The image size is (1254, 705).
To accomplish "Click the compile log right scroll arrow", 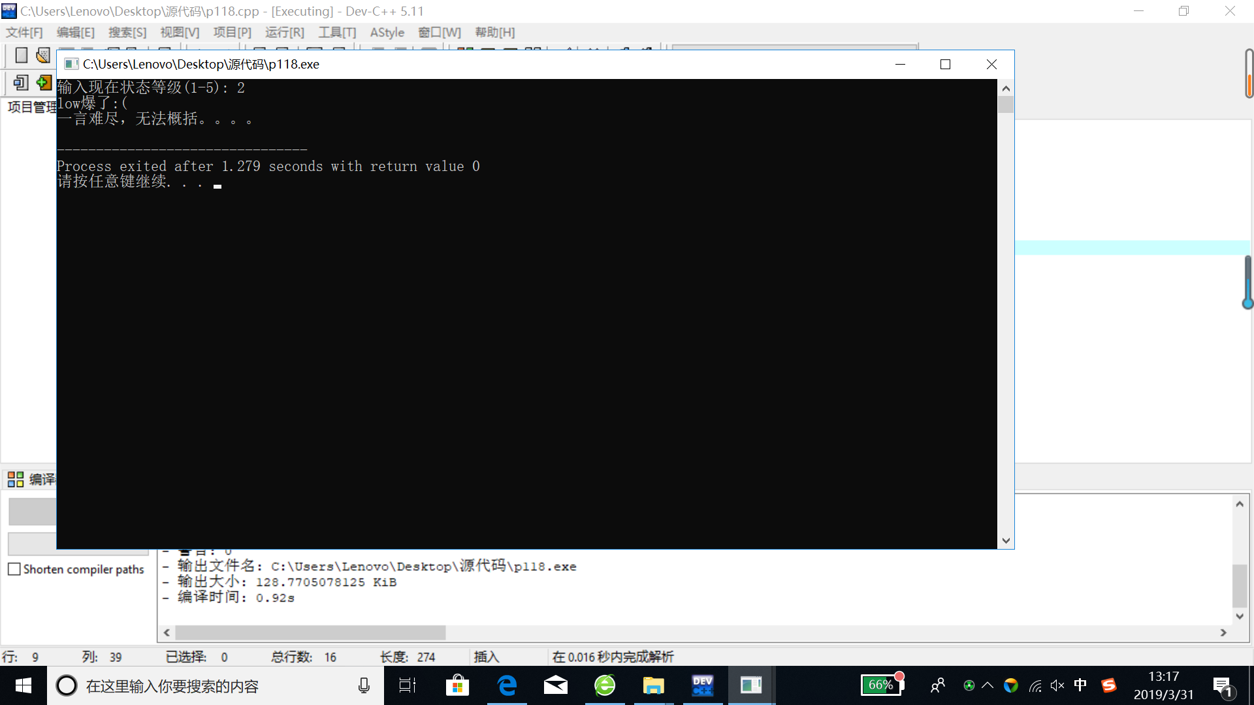I will point(1223,633).
